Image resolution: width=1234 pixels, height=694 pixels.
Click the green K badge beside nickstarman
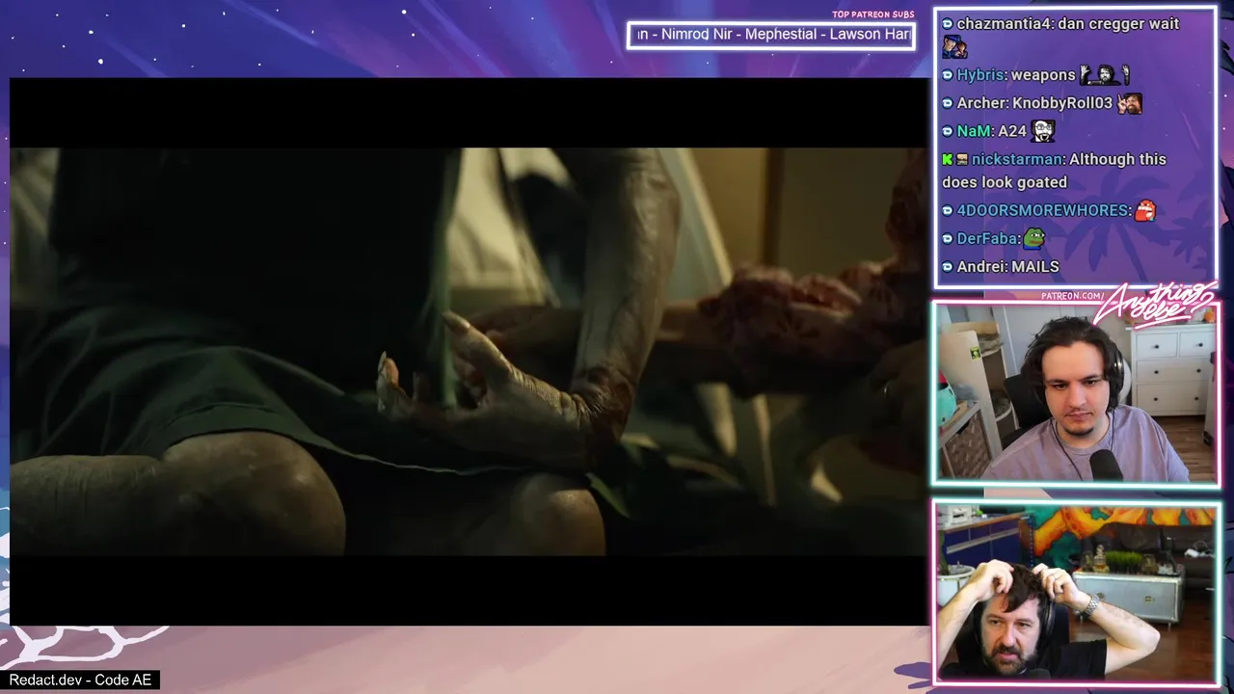tap(948, 159)
